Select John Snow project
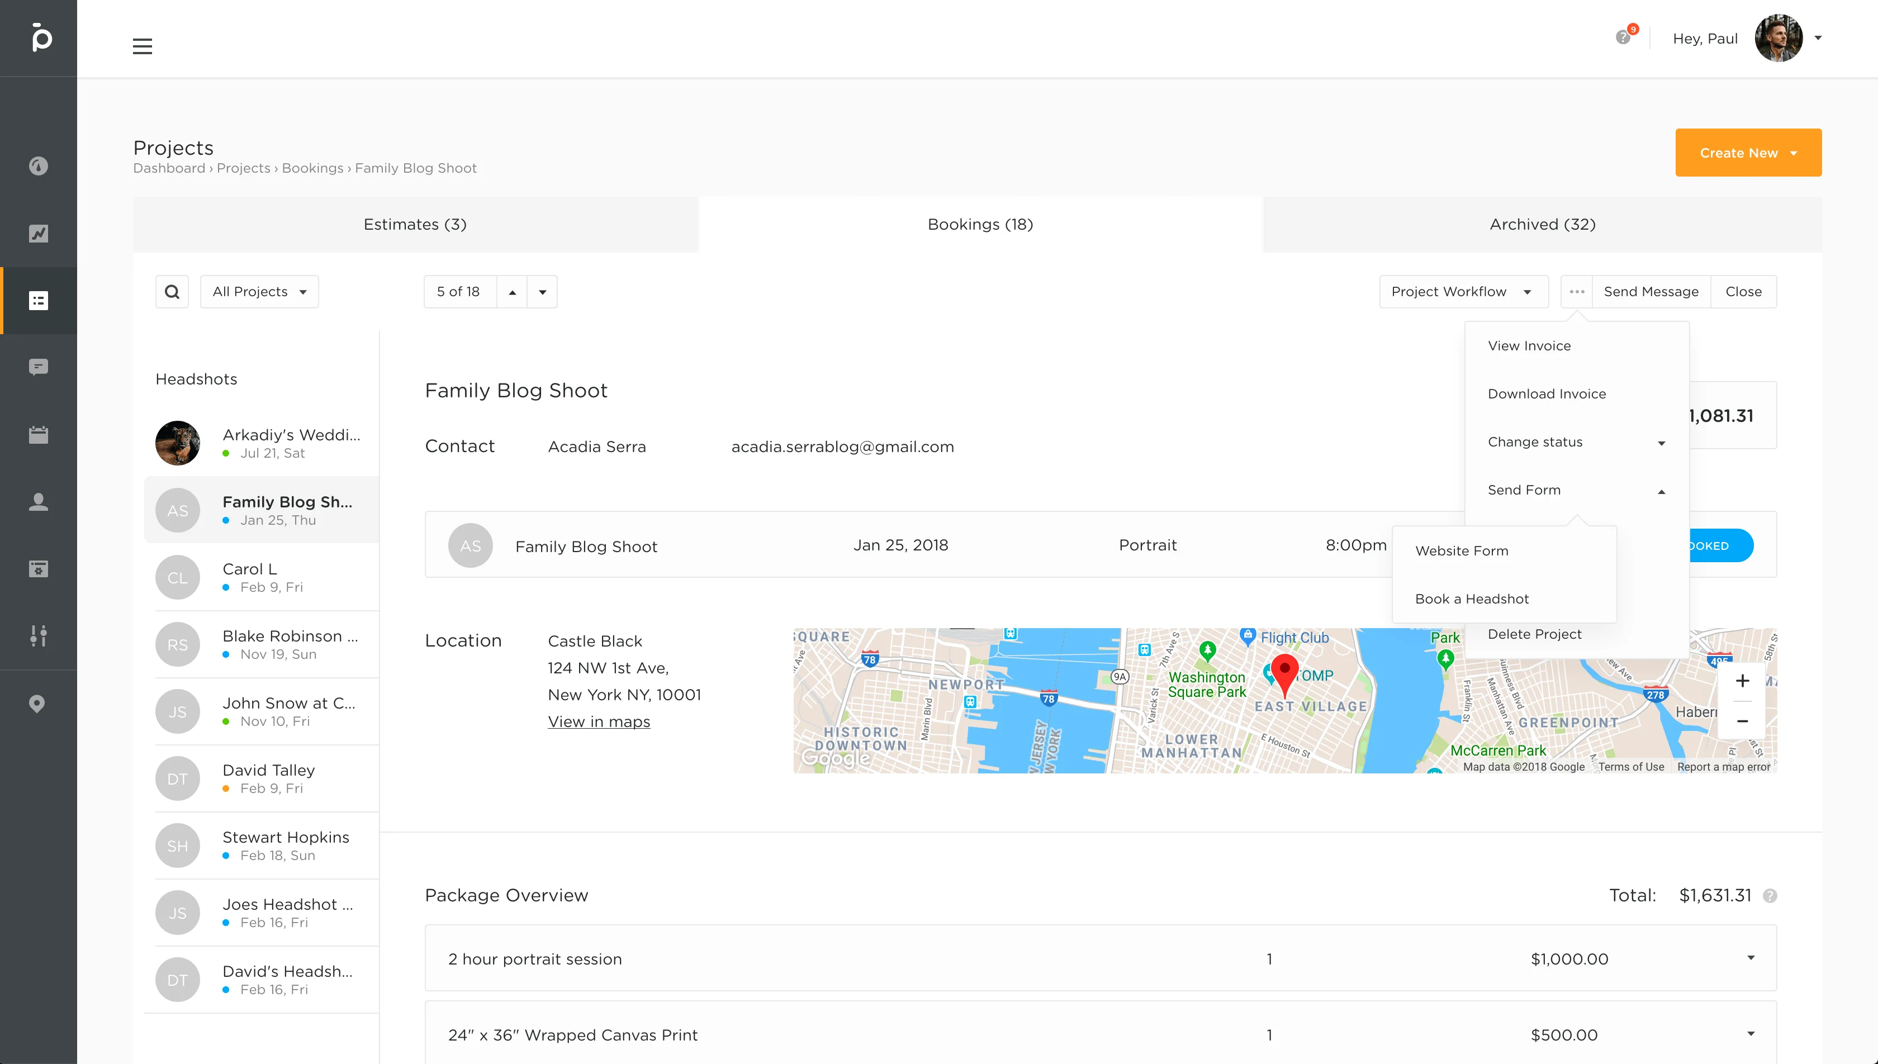The image size is (1878, 1064). tap(262, 712)
